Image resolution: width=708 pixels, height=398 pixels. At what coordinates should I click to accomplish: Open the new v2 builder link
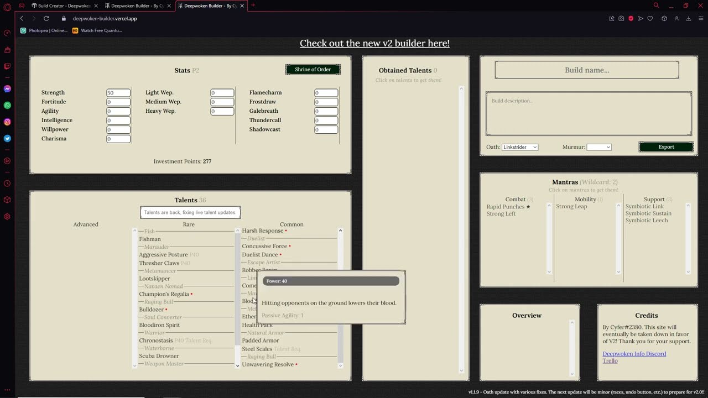coord(374,43)
